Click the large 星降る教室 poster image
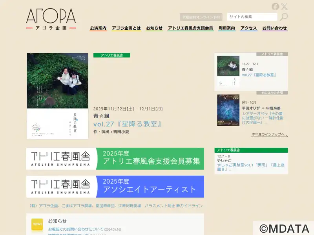 click(57, 96)
